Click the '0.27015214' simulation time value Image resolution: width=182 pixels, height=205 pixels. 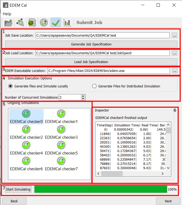pos(126,164)
